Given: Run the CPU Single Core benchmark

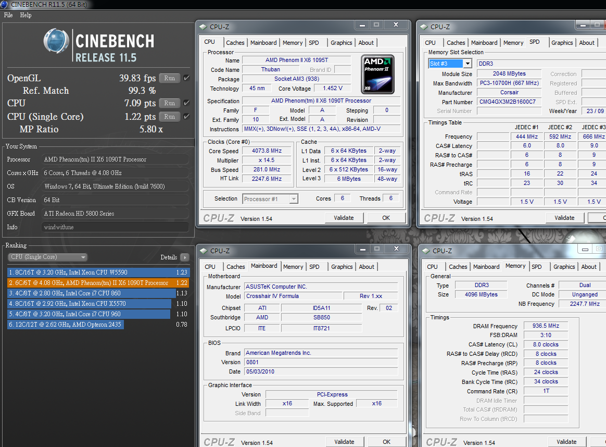Looking at the screenshot, I should [x=170, y=116].
